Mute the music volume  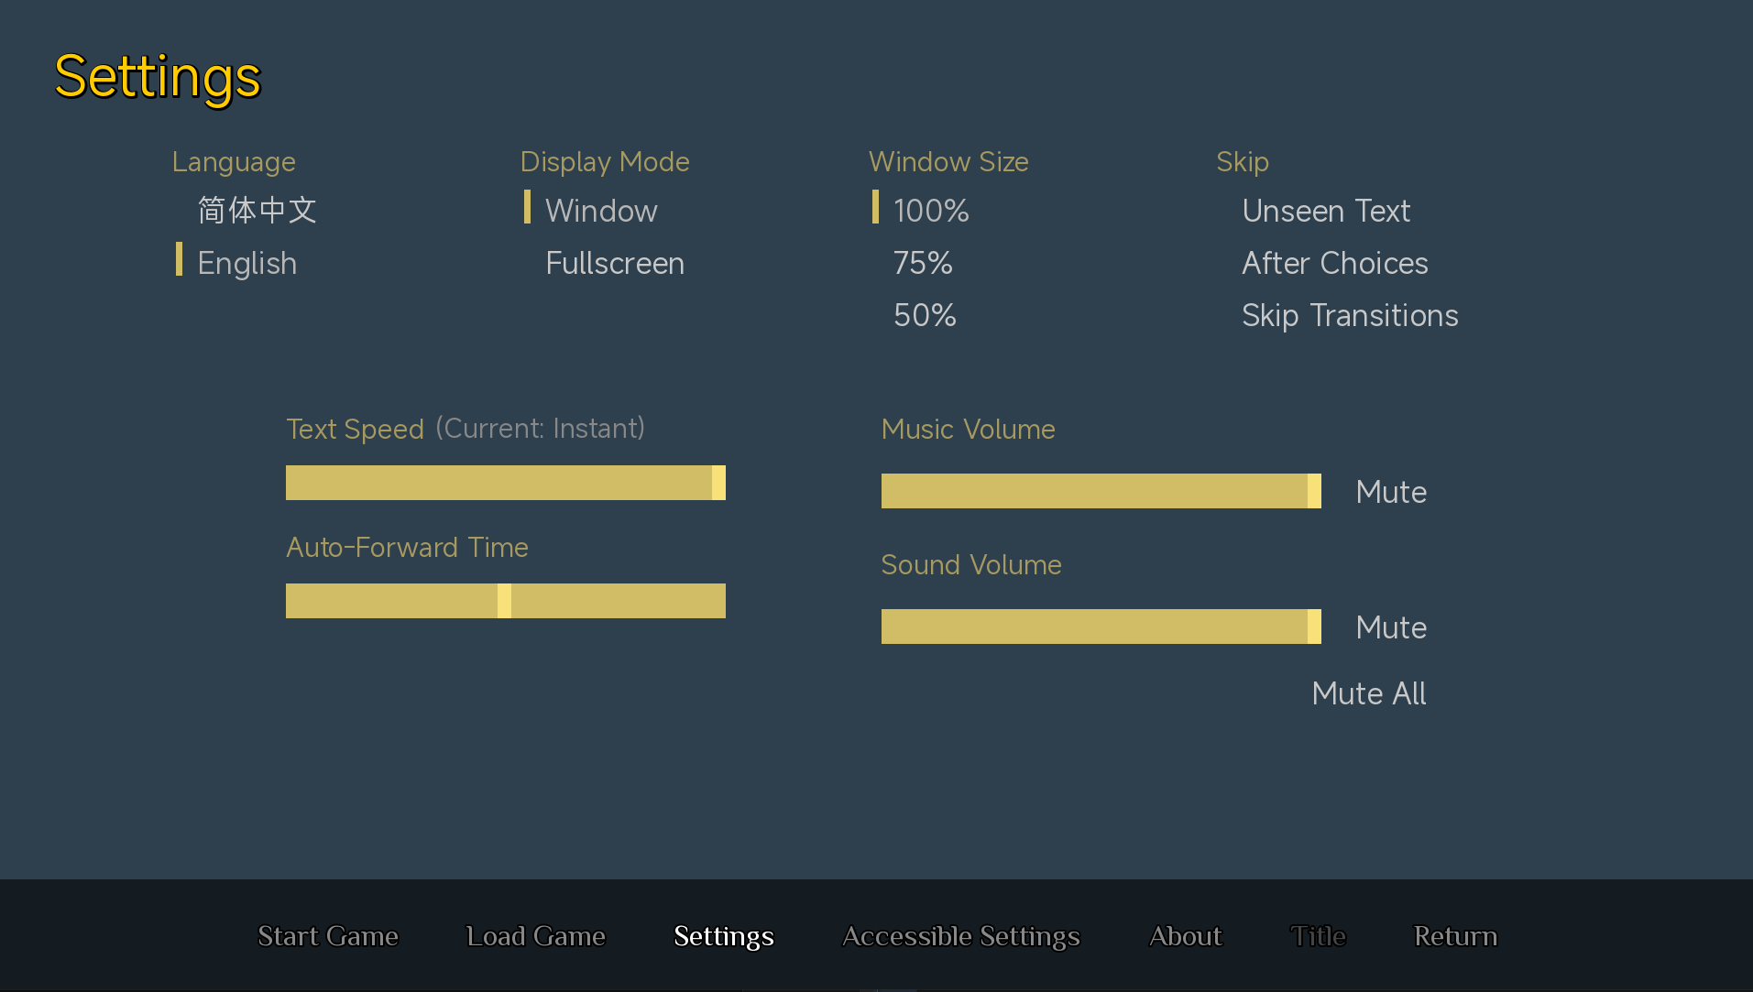click(1390, 492)
